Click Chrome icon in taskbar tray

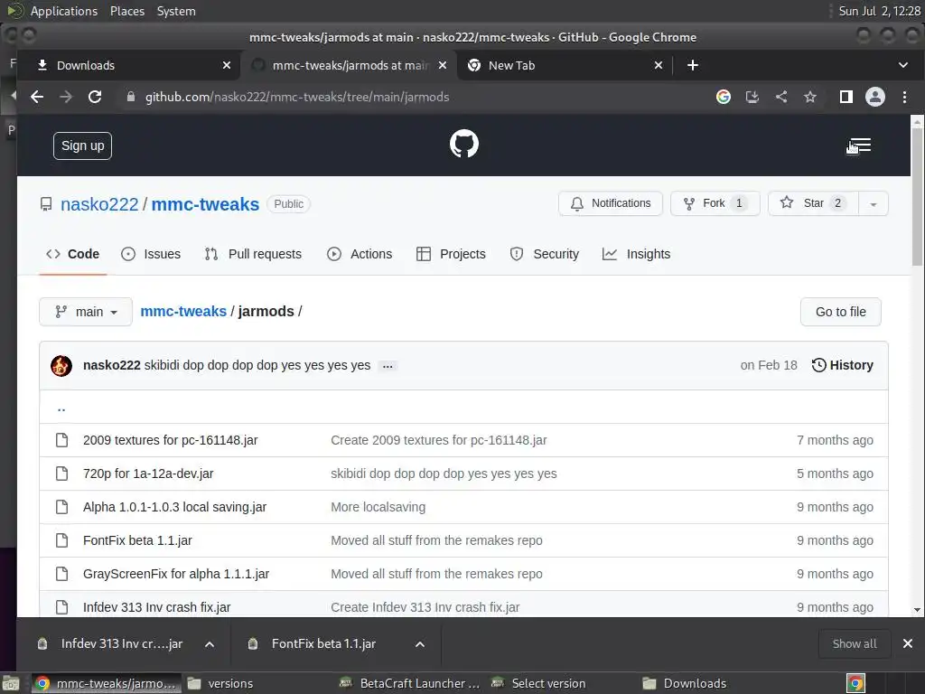pyautogui.click(x=856, y=683)
